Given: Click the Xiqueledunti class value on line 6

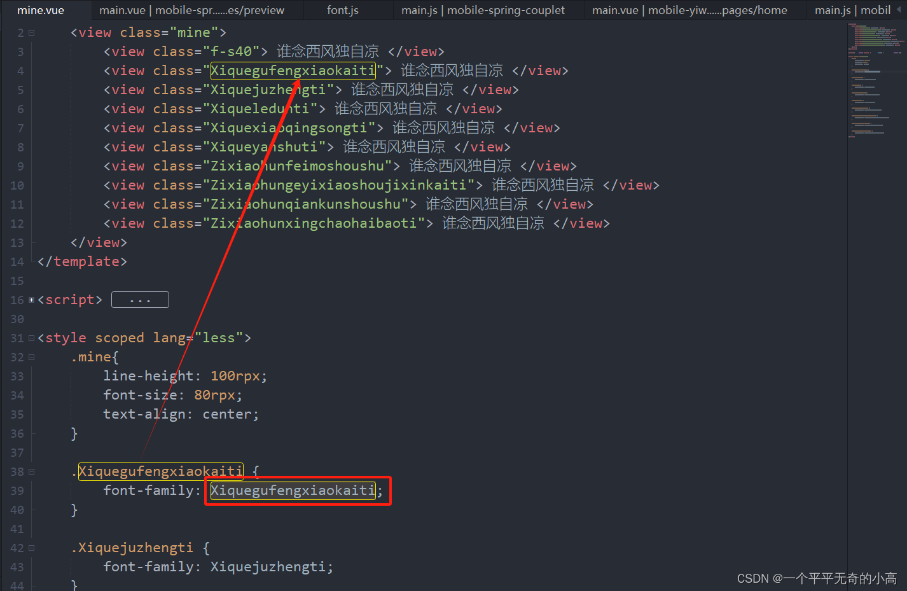Looking at the screenshot, I should click(260, 109).
